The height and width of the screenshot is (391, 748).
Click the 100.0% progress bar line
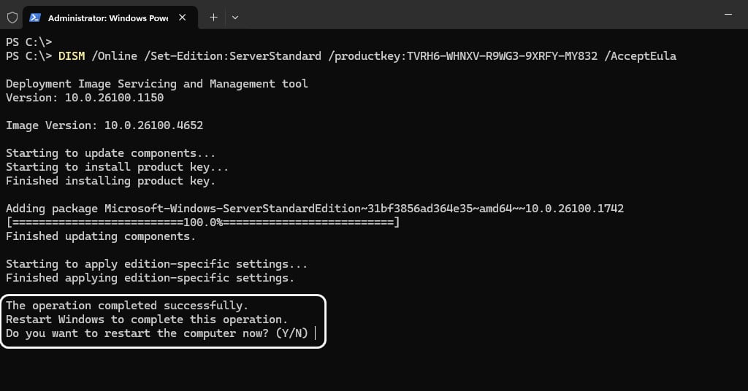point(203,222)
